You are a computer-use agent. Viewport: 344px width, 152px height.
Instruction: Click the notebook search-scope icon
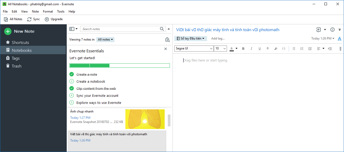(168, 40)
